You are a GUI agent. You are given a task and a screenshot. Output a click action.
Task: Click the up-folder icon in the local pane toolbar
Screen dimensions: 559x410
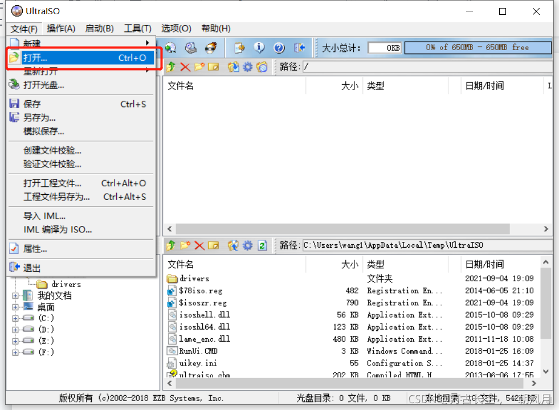[171, 245]
